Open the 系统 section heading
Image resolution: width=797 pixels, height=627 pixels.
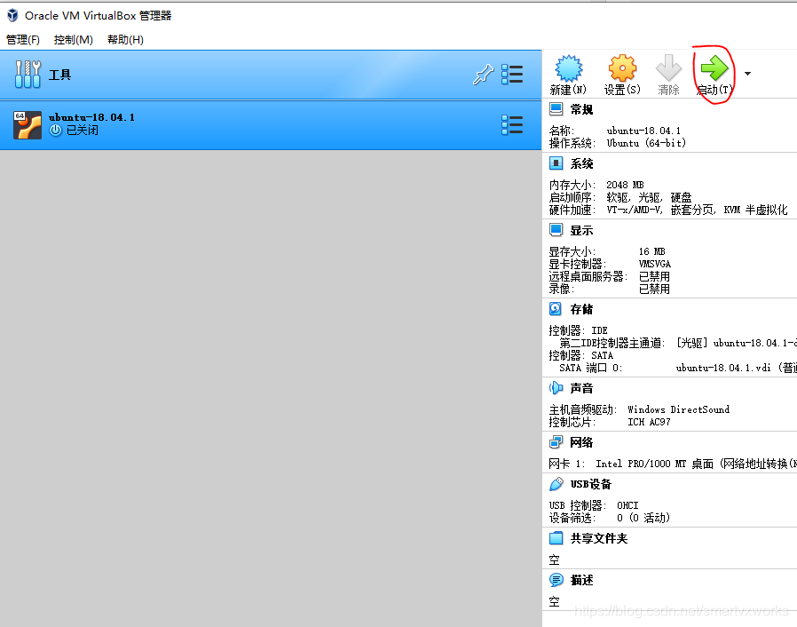point(581,163)
